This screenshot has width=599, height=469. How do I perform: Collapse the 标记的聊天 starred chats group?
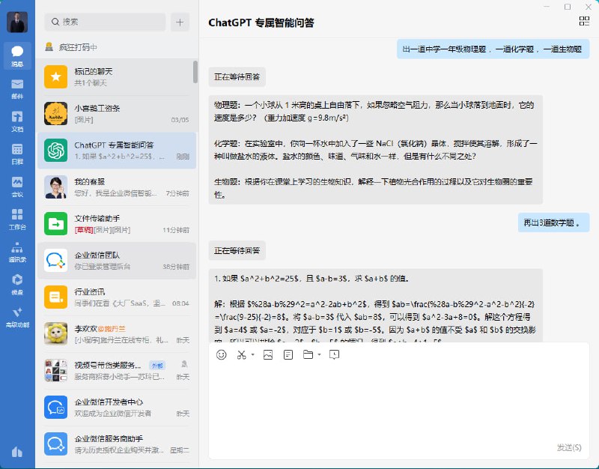point(116,77)
